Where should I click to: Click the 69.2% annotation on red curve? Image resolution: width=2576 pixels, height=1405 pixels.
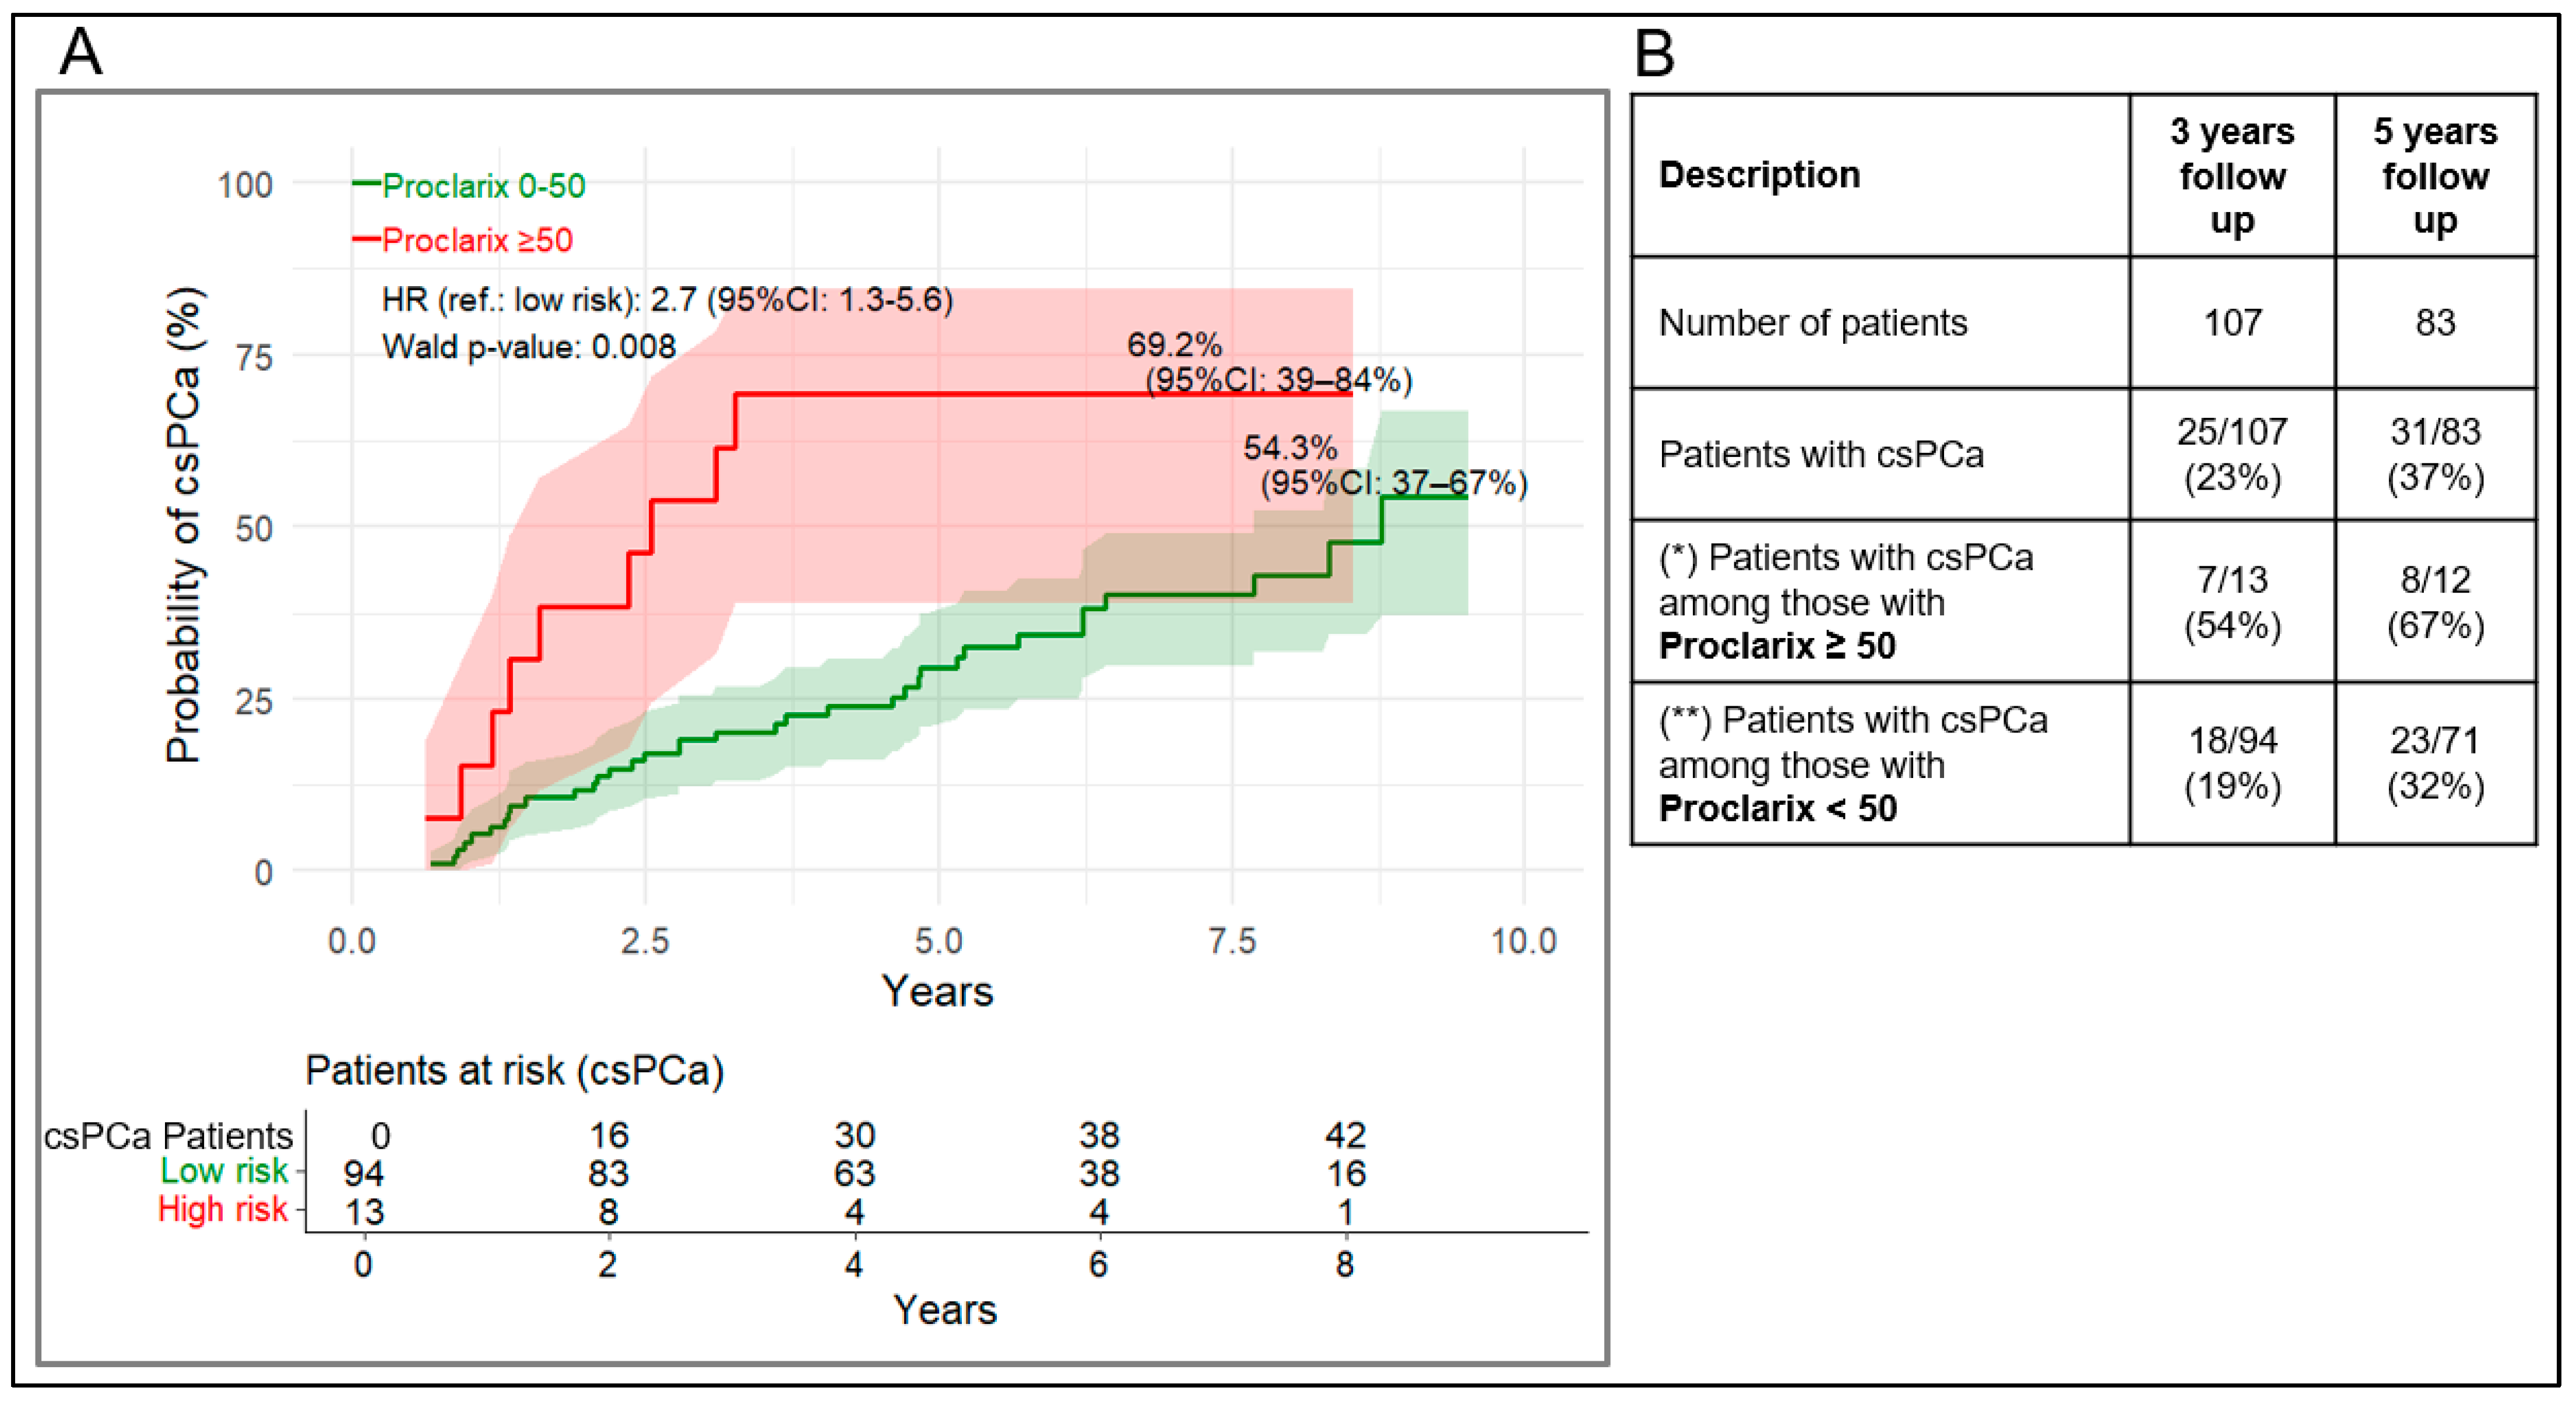click(x=1174, y=345)
